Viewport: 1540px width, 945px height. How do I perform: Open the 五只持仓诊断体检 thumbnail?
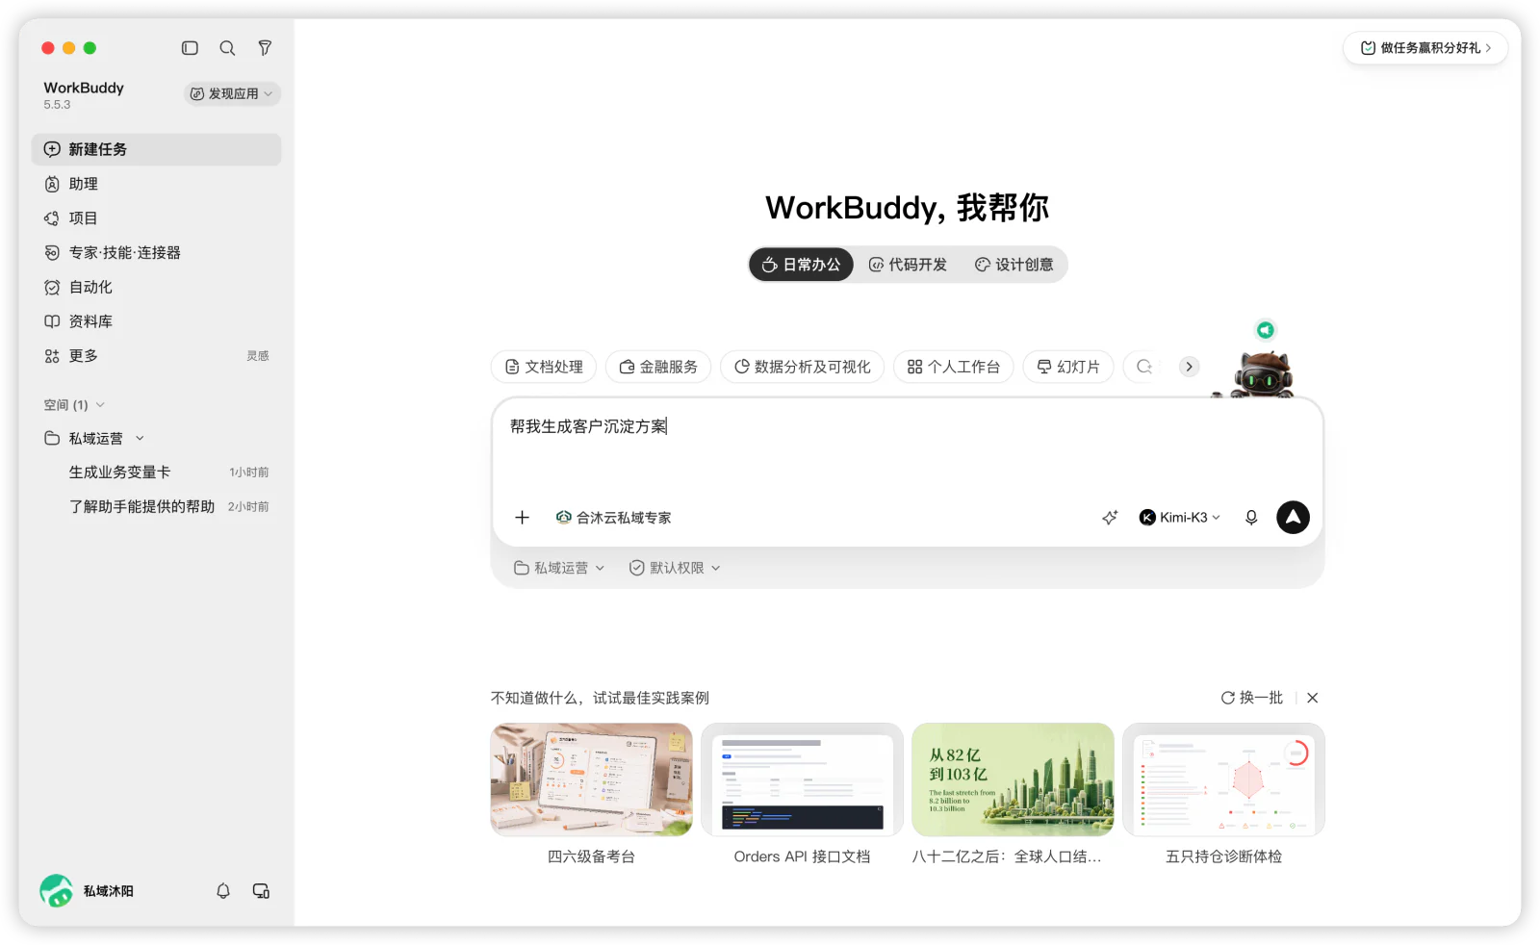coord(1224,779)
